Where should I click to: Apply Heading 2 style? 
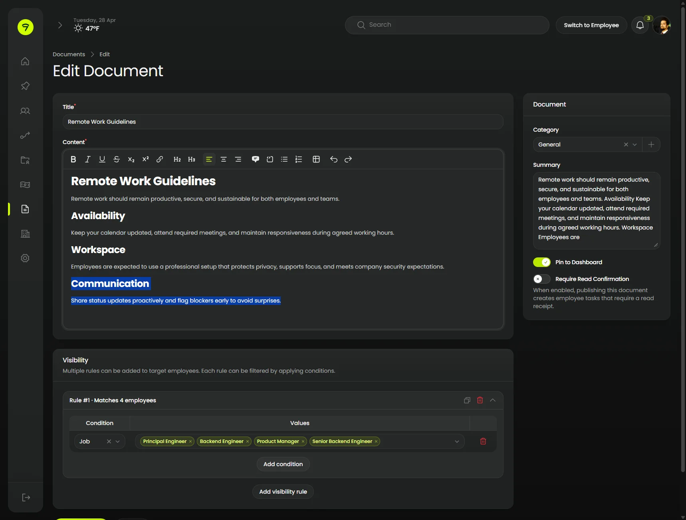pos(177,159)
